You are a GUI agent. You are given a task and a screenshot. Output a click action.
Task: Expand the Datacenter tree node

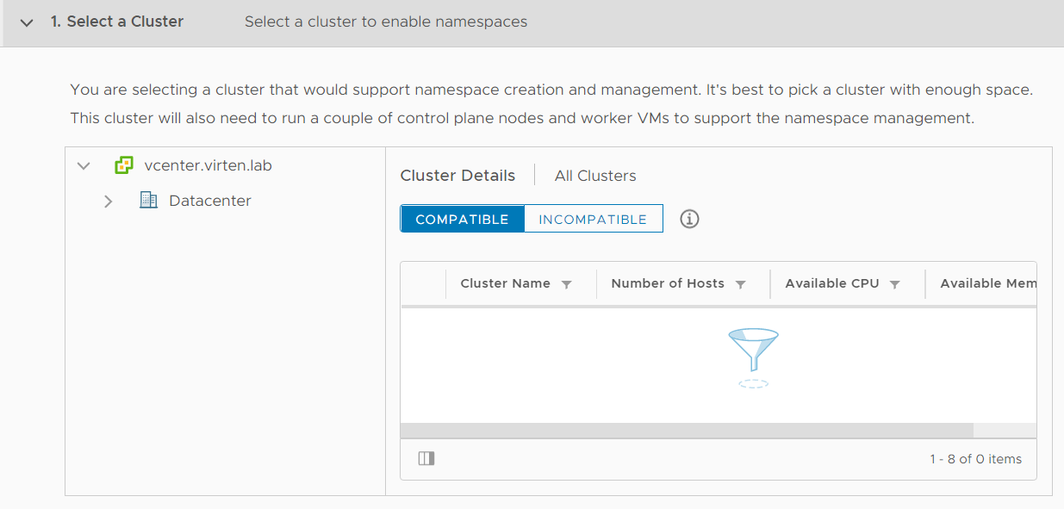108,201
